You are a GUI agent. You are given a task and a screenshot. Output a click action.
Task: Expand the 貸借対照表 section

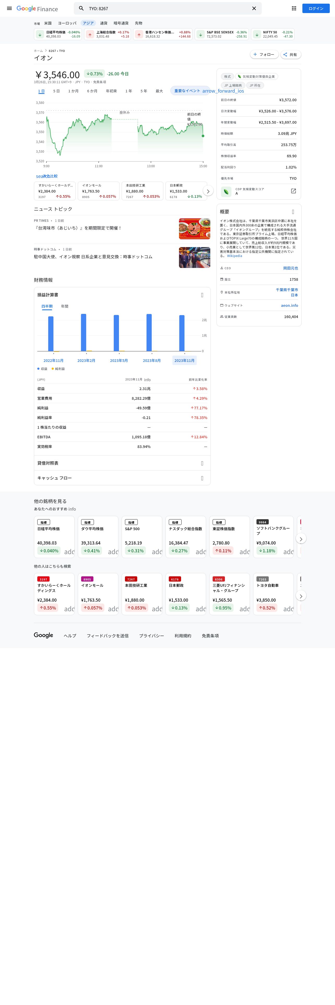[x=122, y=463]
